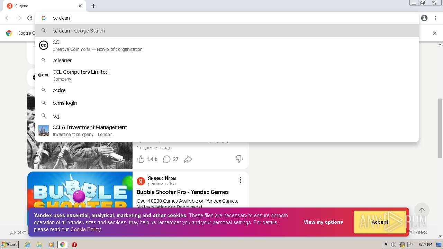Screen dimensions: 443x249
Task: Click the 8:17 PM clock
Action: [x=425, y=245]
